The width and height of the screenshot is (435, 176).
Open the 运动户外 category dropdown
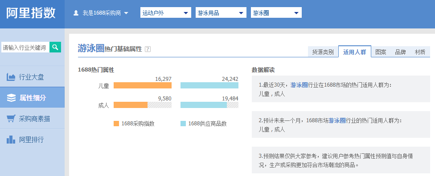click(x=166, y=13)
